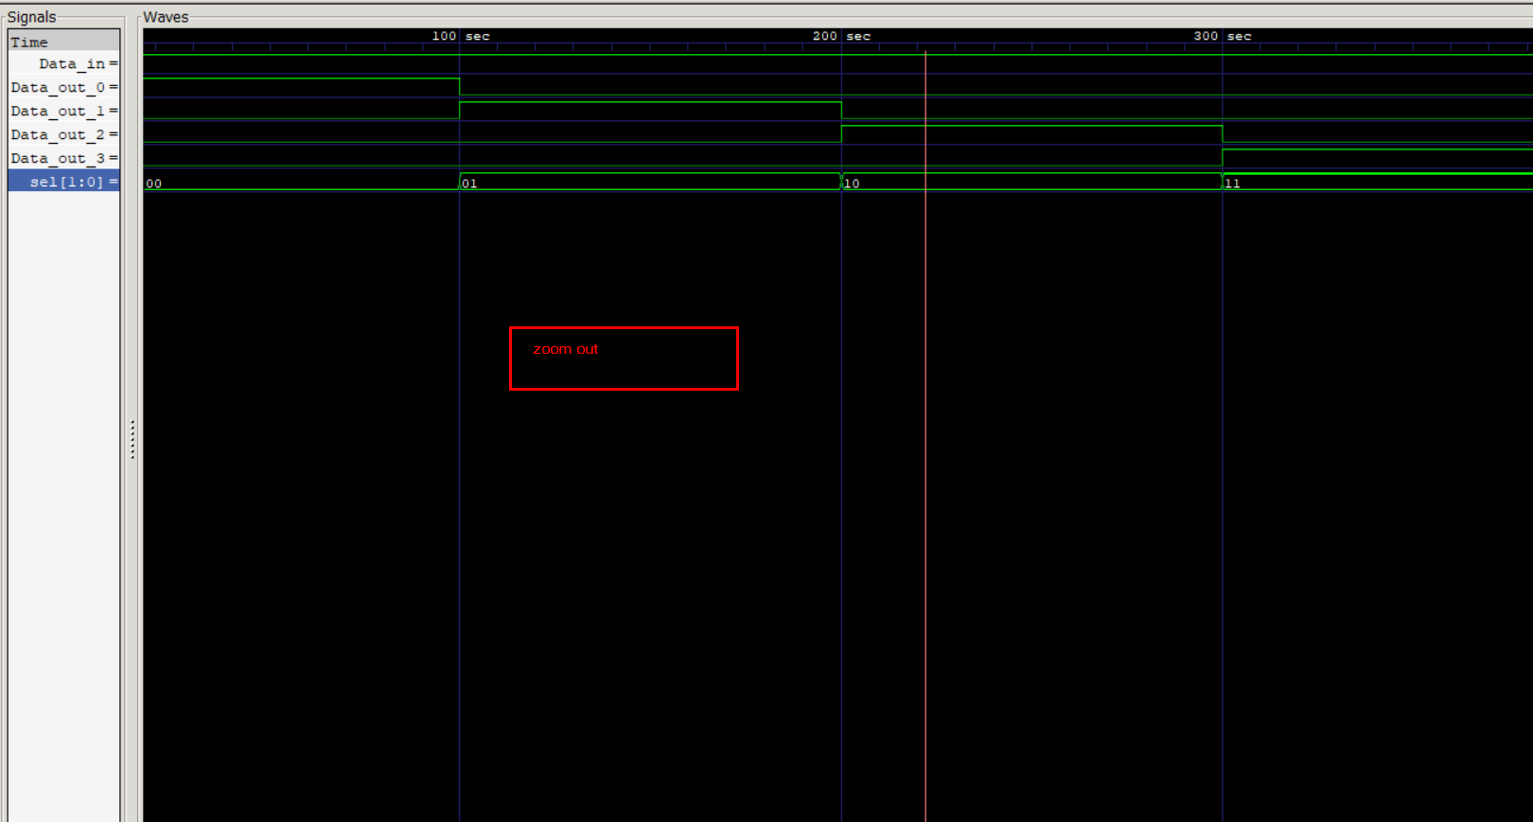Select the Data_out_2 signal row

(64, 134)
